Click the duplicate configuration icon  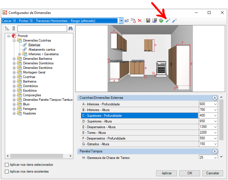pyautogui.click(x=133, y=21)
